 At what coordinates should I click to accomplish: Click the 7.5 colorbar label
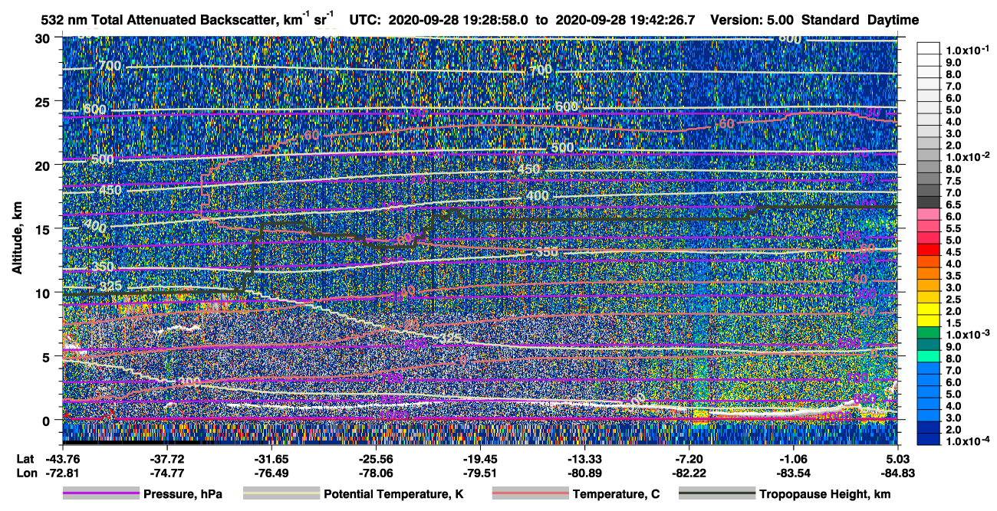click(x=953, y=181)
